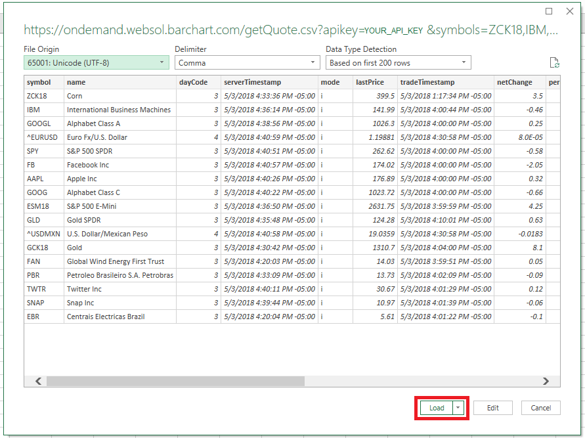Click the FB symbol cell
Image resolution: width=585 pixels, height=438 pixels.
[44, 165]
